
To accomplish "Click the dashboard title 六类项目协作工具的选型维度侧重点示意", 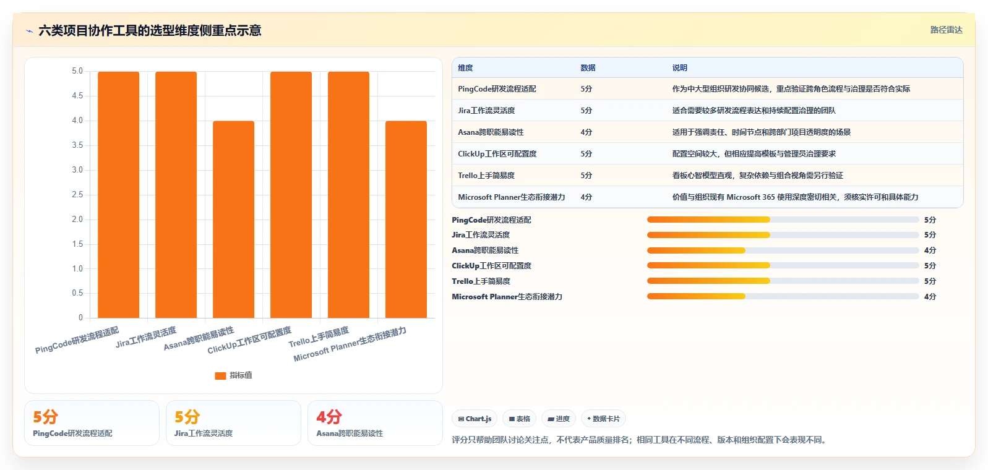I will tap(150, 31).
